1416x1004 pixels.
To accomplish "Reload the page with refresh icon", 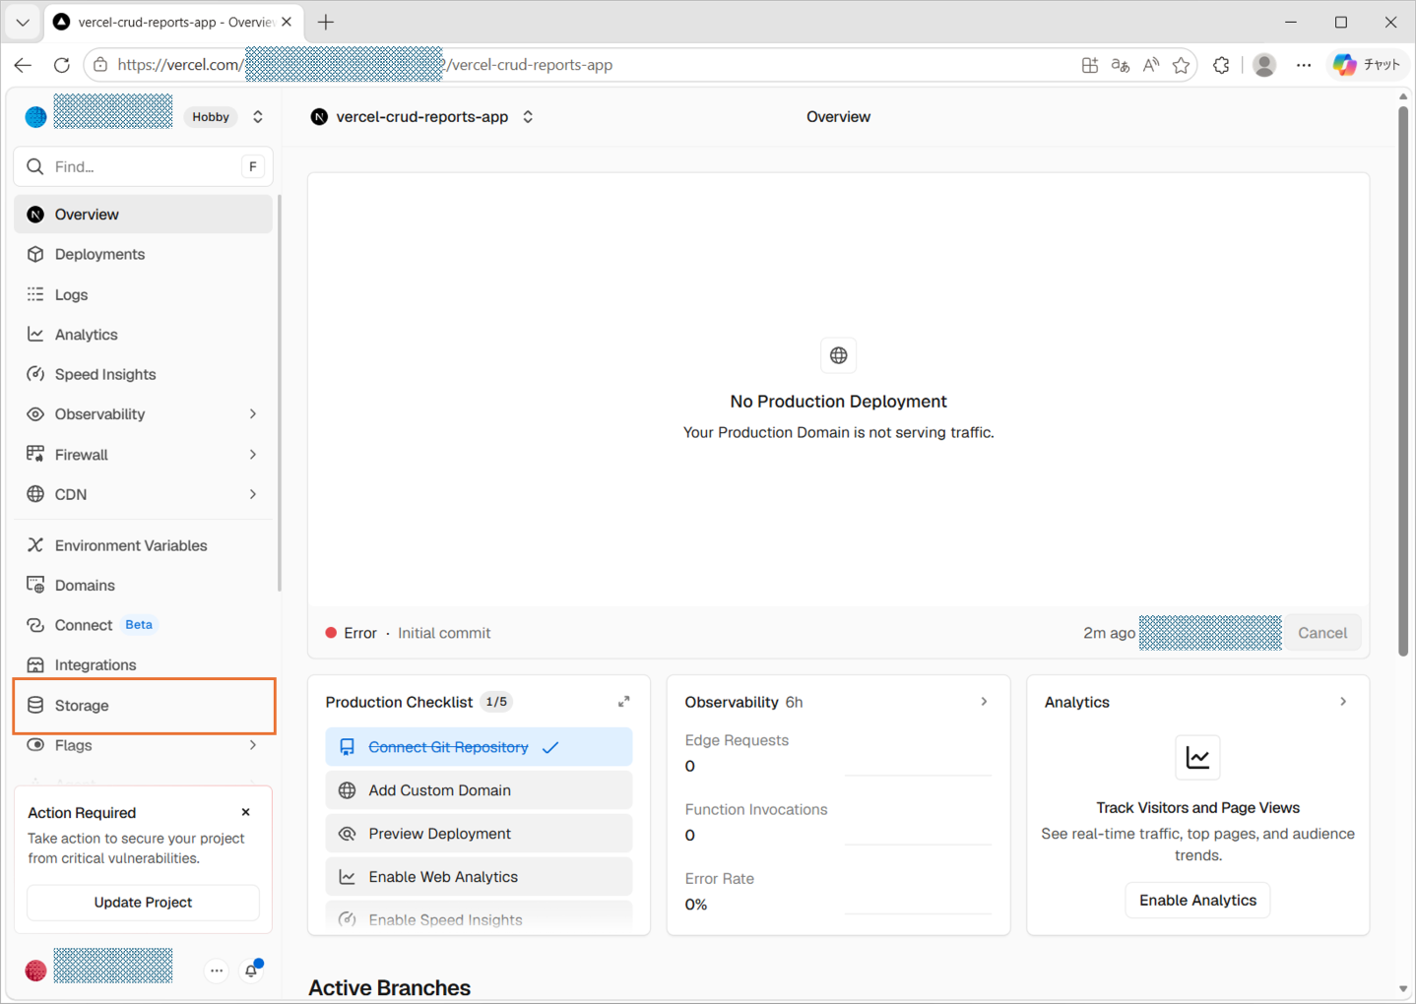I will point(62,65).
